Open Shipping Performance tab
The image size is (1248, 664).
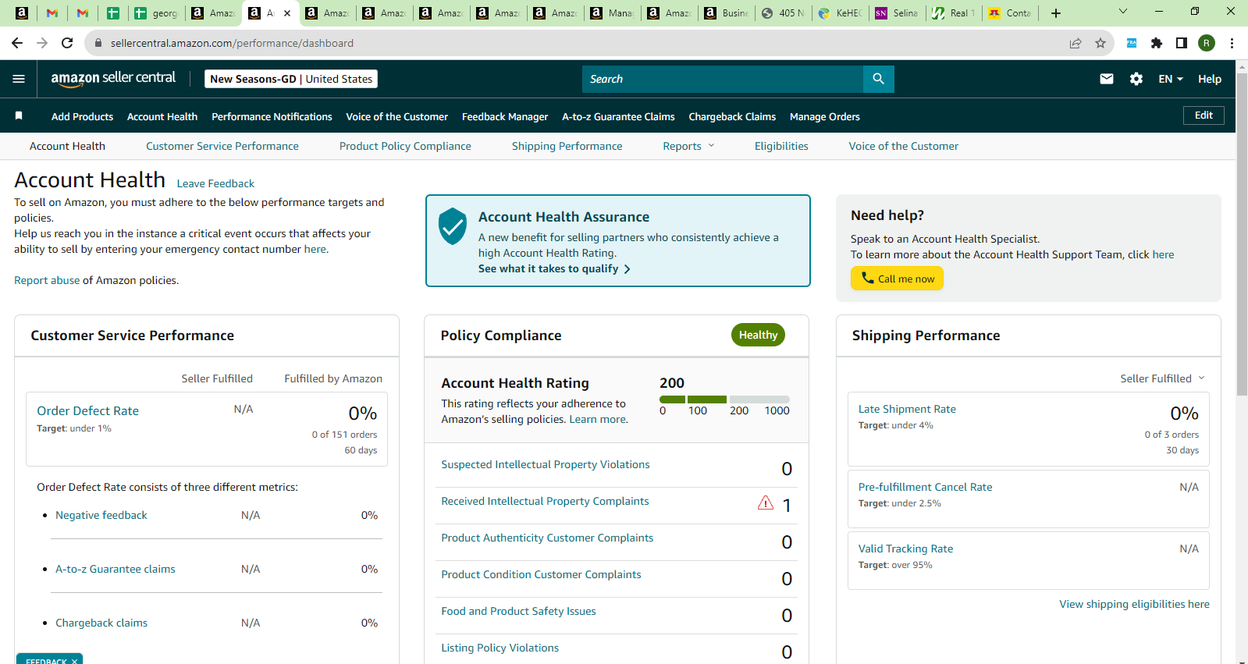pos(567,146)
